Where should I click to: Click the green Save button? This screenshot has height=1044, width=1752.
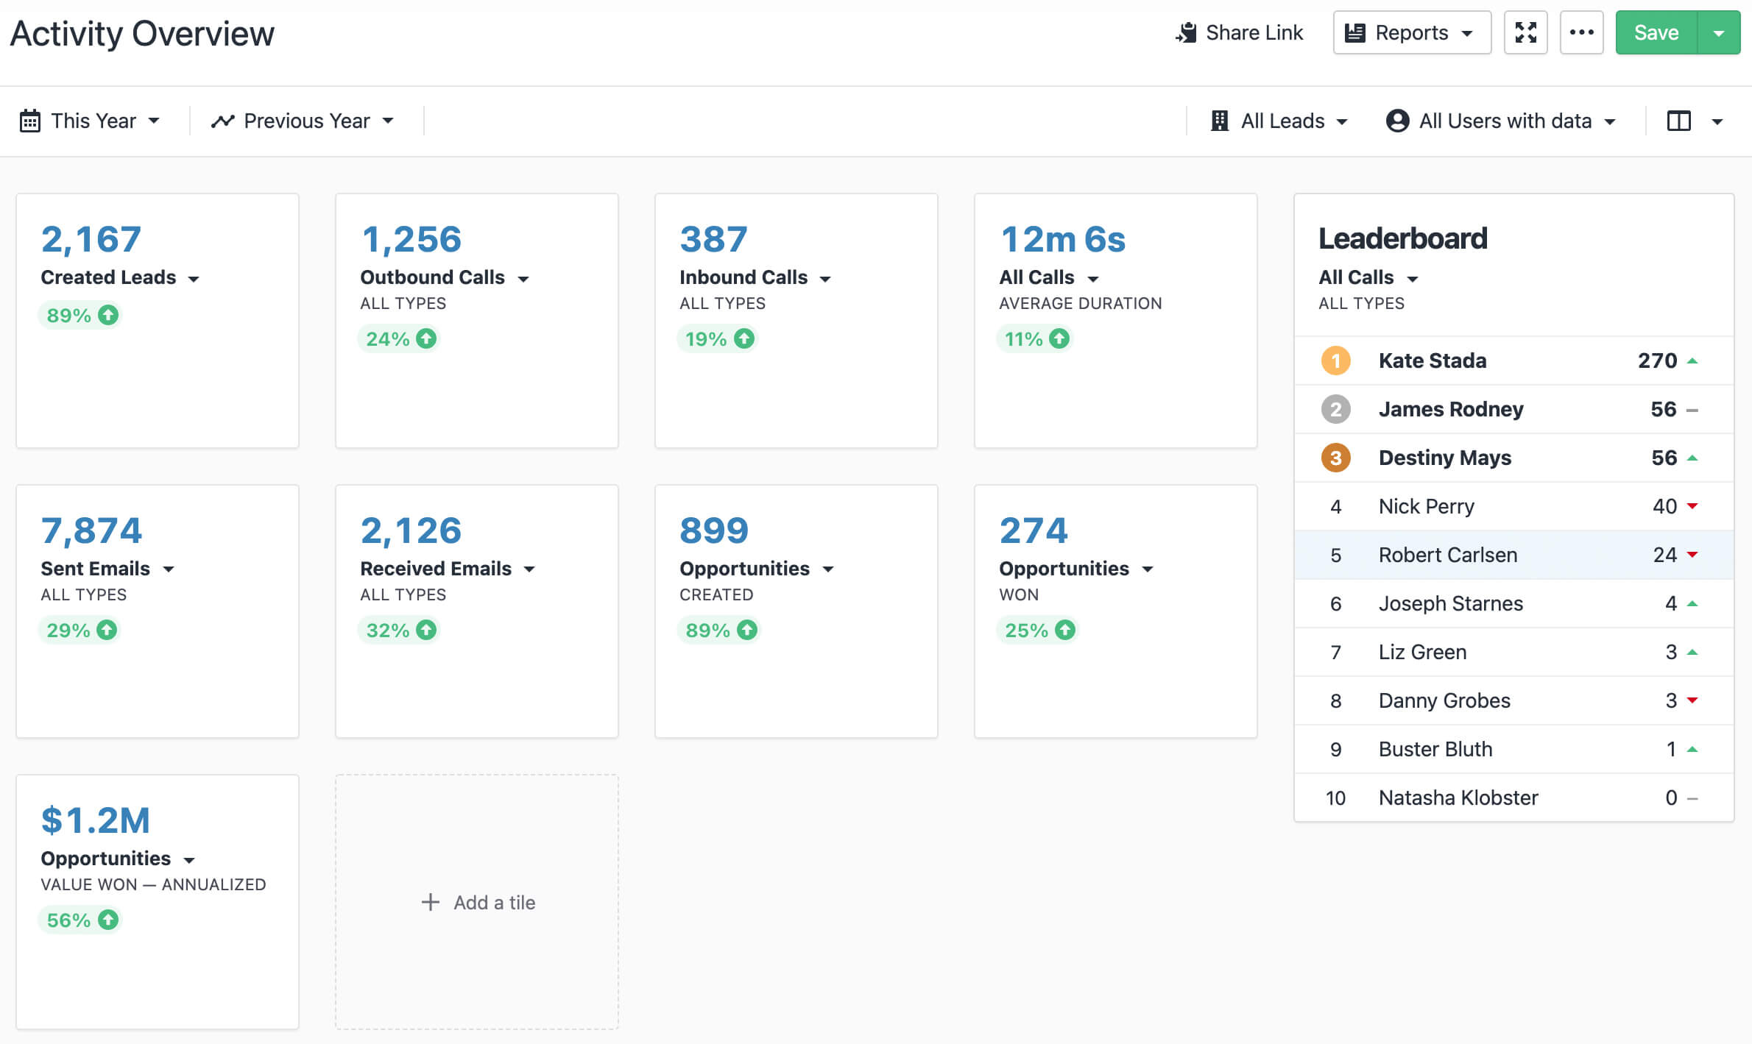point(1656,32)
